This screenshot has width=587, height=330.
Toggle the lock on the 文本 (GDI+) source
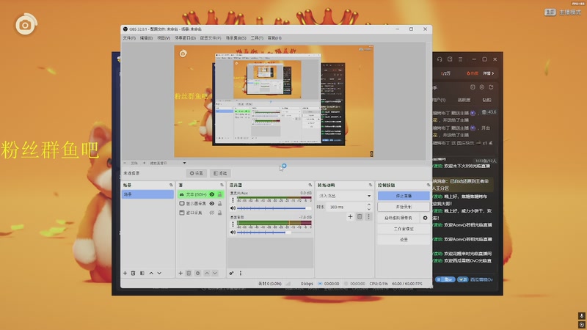tap(219, 194)
